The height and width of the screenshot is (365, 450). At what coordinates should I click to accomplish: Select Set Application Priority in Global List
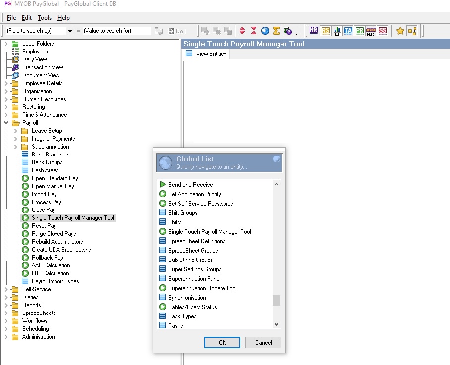195,194
